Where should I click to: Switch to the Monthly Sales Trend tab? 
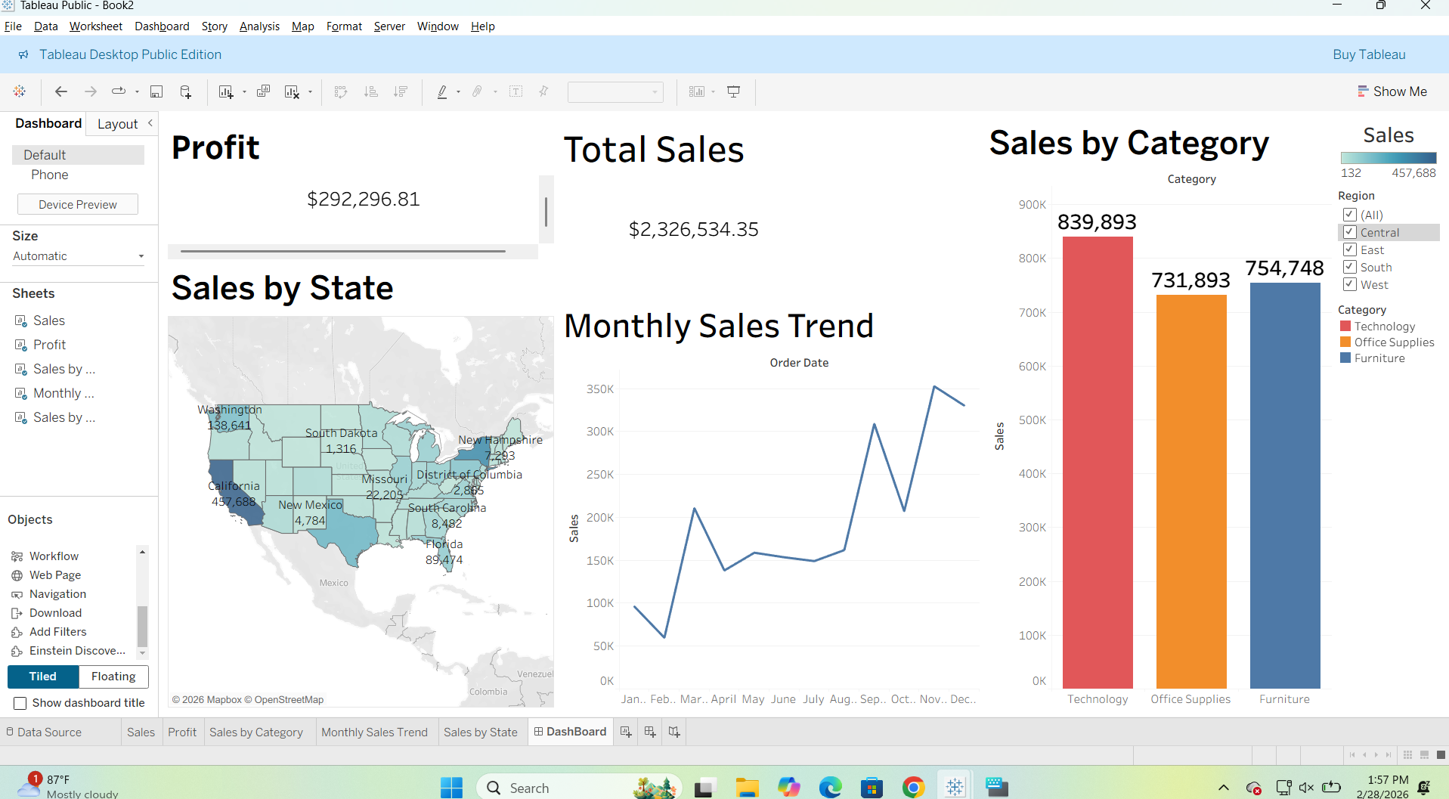[374, 732]
